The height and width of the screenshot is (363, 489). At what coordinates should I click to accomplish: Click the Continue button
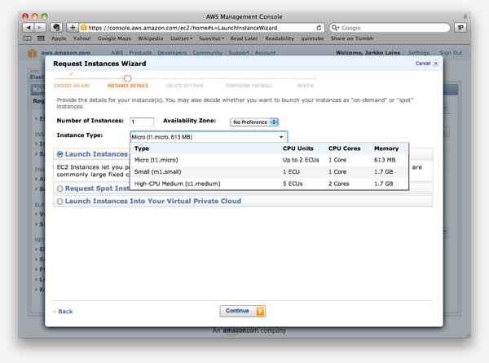pos(242,311)
